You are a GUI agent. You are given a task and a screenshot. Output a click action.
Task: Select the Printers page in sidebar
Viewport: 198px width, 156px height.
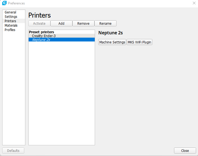coord(14,21)
